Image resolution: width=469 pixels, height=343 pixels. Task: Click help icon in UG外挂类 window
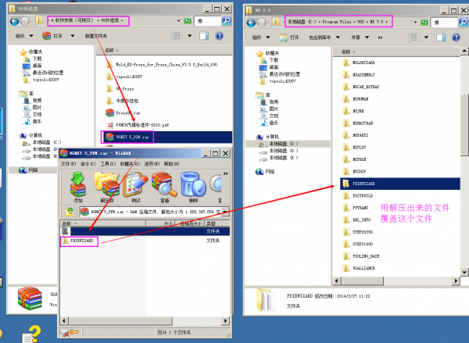pyautogui.click(x=219, y=36)
